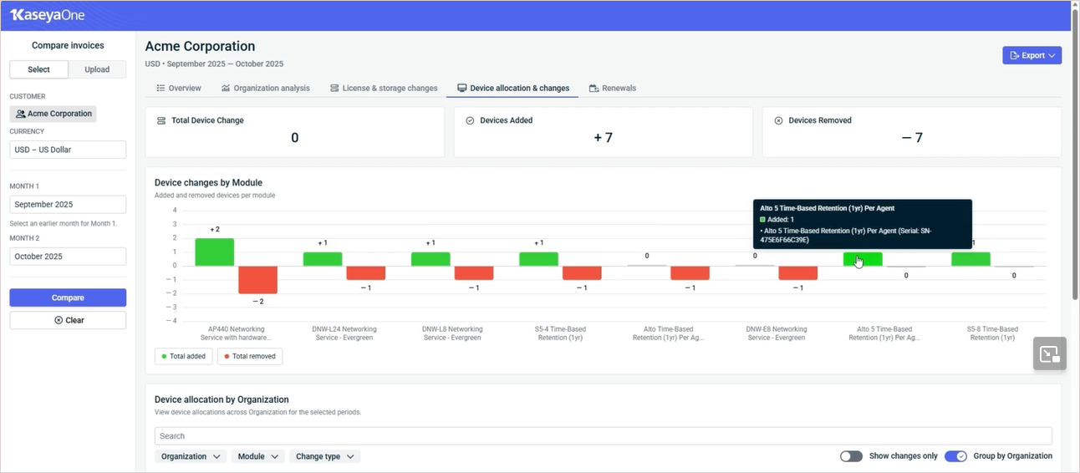Click the Total Device Change card icon
Screen dimensions: 1080x473
pyautogui.click(x=161, y=120)
